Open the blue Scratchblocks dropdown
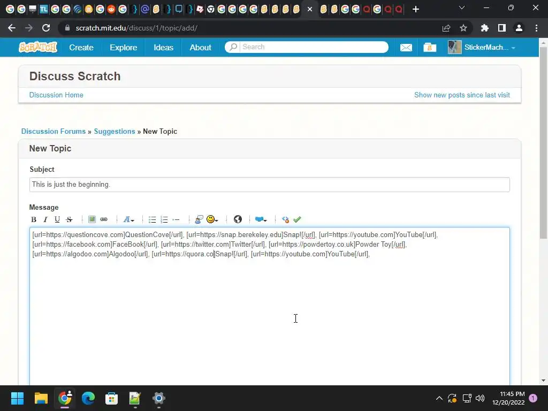 (x=261, y=219)
